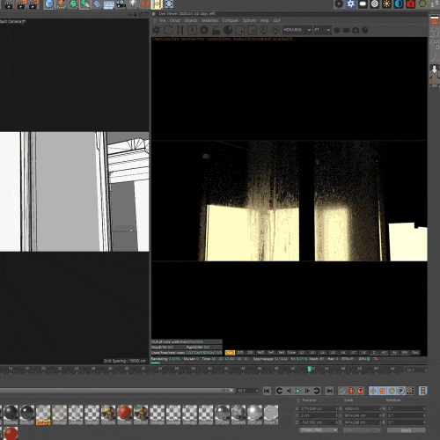Open the Object (Rel) coordinate mode dropdown
Screen dimensions: 440x440
pos(319,430)
